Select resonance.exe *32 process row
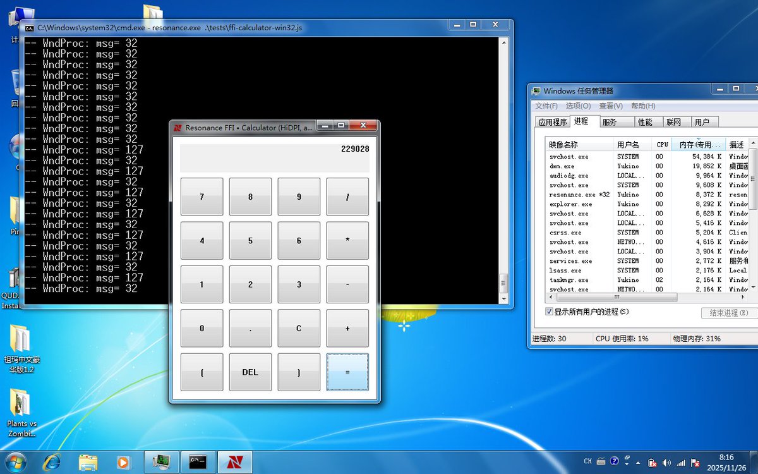The height and width of the screenshot is (474, 758). pos(647,195)
